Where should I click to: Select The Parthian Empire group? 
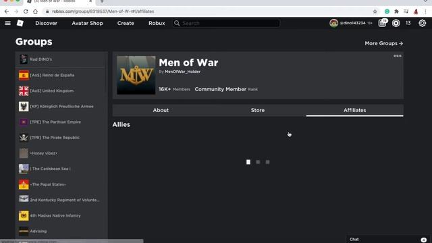[x=61, y=122]
